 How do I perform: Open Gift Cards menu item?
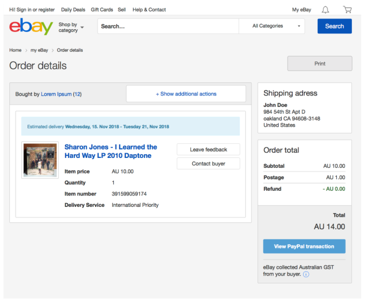tap(102, 9)
